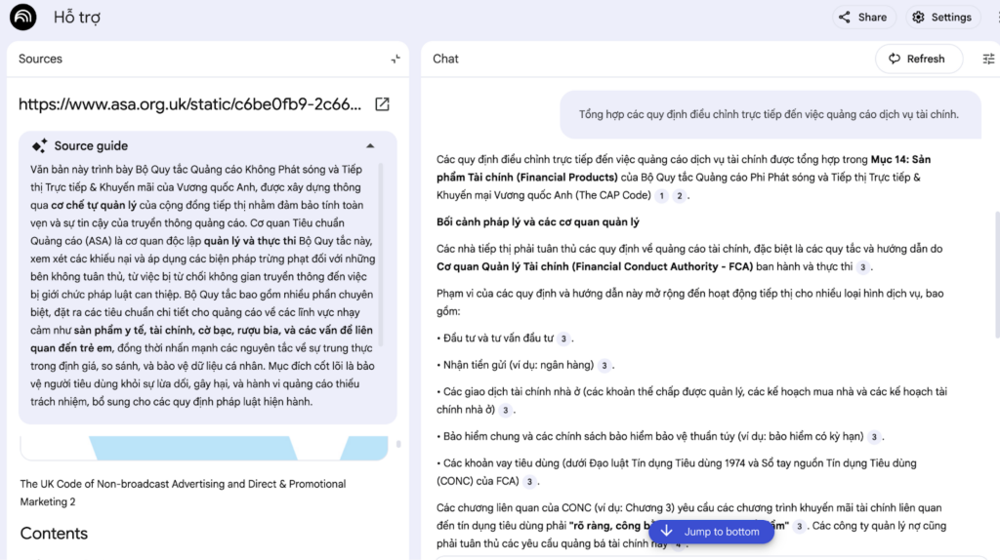
Task: Open citation 3 after "bảo hiểm có kỳ hạn"
Action: (x=874, y=437)
